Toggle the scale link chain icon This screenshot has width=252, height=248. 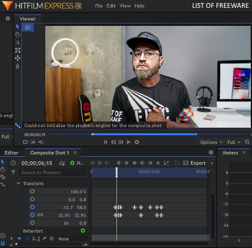coord(40,215)
